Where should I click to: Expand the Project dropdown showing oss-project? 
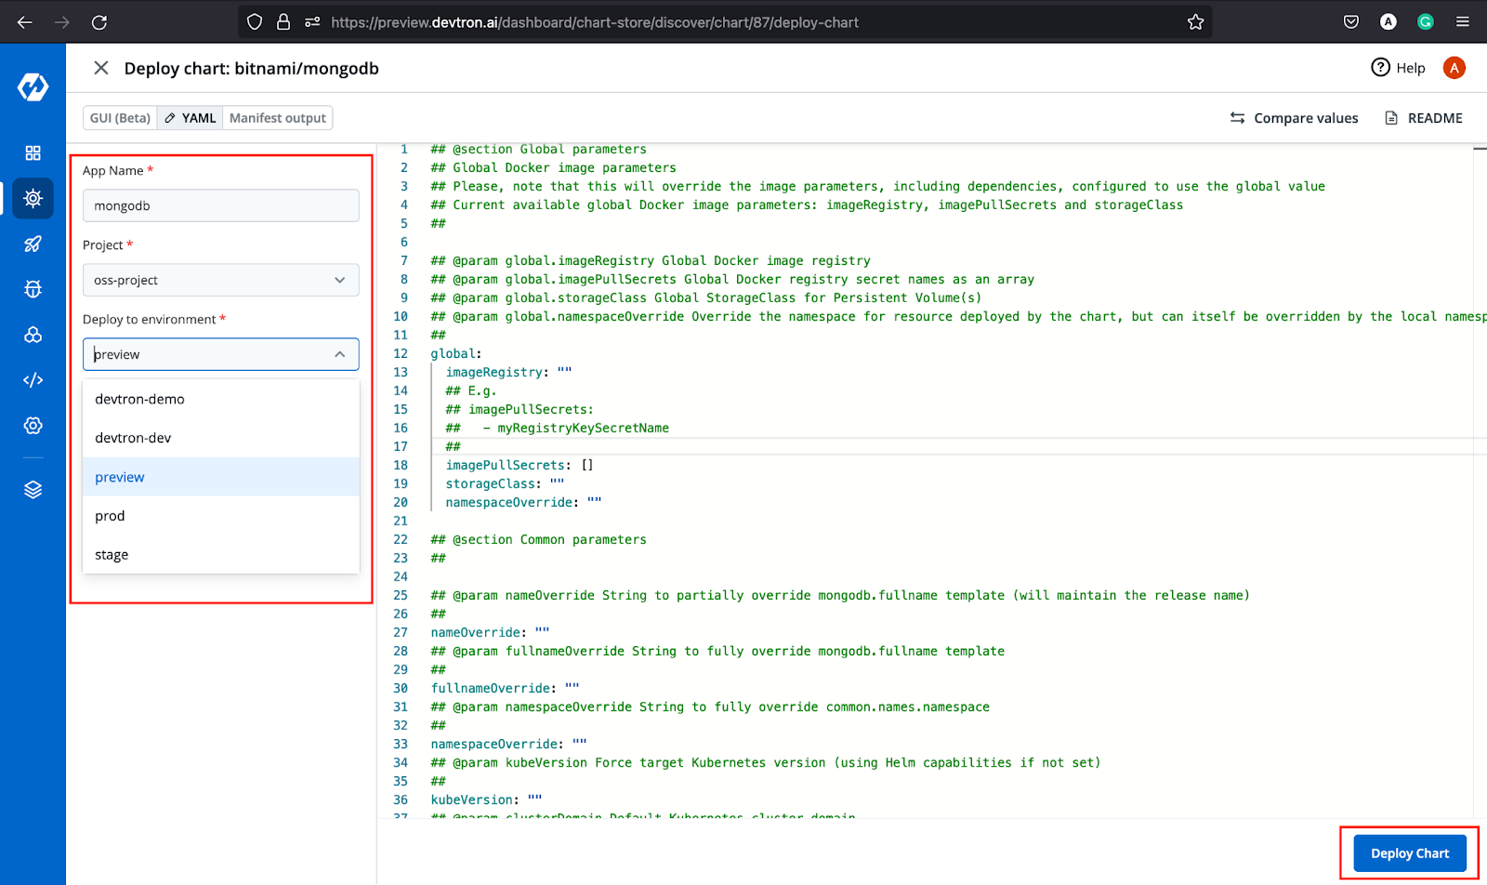[x=220, y=280]
